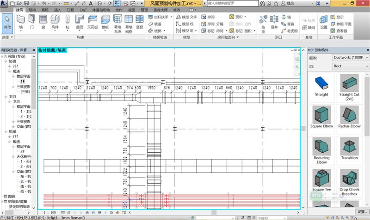Click the 设置... button in MEP panel
This screenshot has width=370, height=220.
[362, 212]
